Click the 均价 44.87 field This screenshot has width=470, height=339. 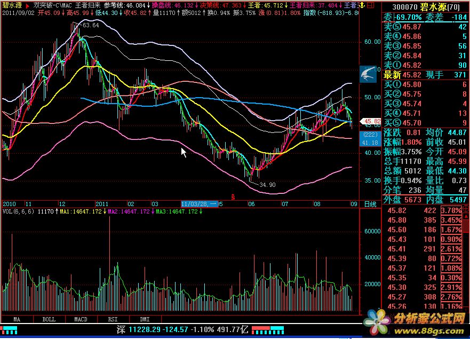coord(446,132)
